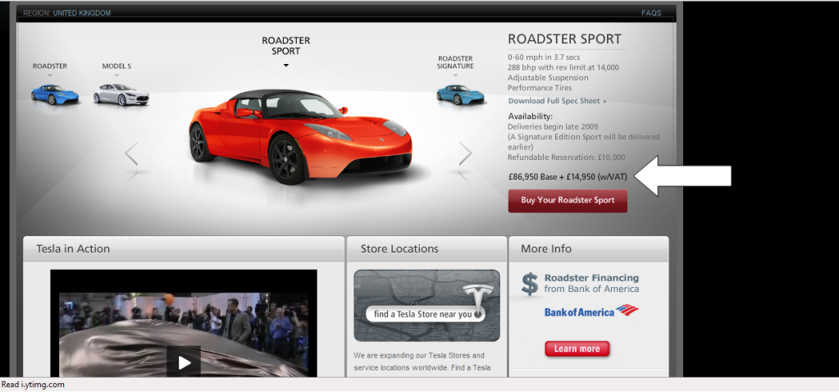Change the region from United Kingdom
This screenshot has width=839, height=392.
(82, 13)
